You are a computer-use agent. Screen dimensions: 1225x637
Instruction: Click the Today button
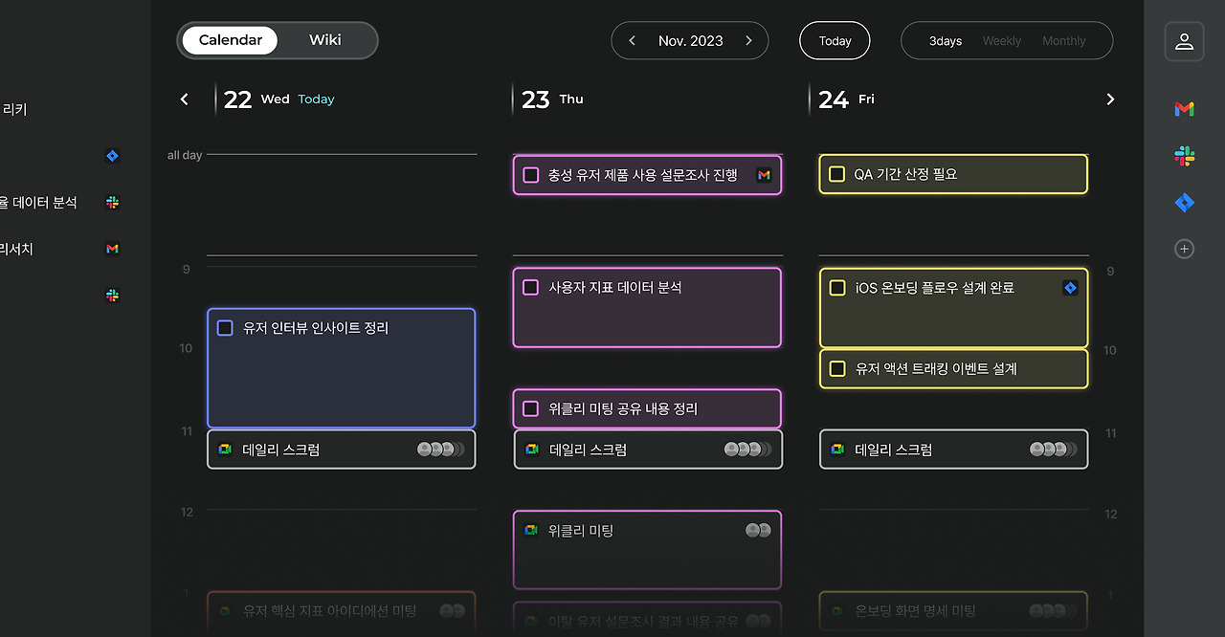[x=835, y=41]
